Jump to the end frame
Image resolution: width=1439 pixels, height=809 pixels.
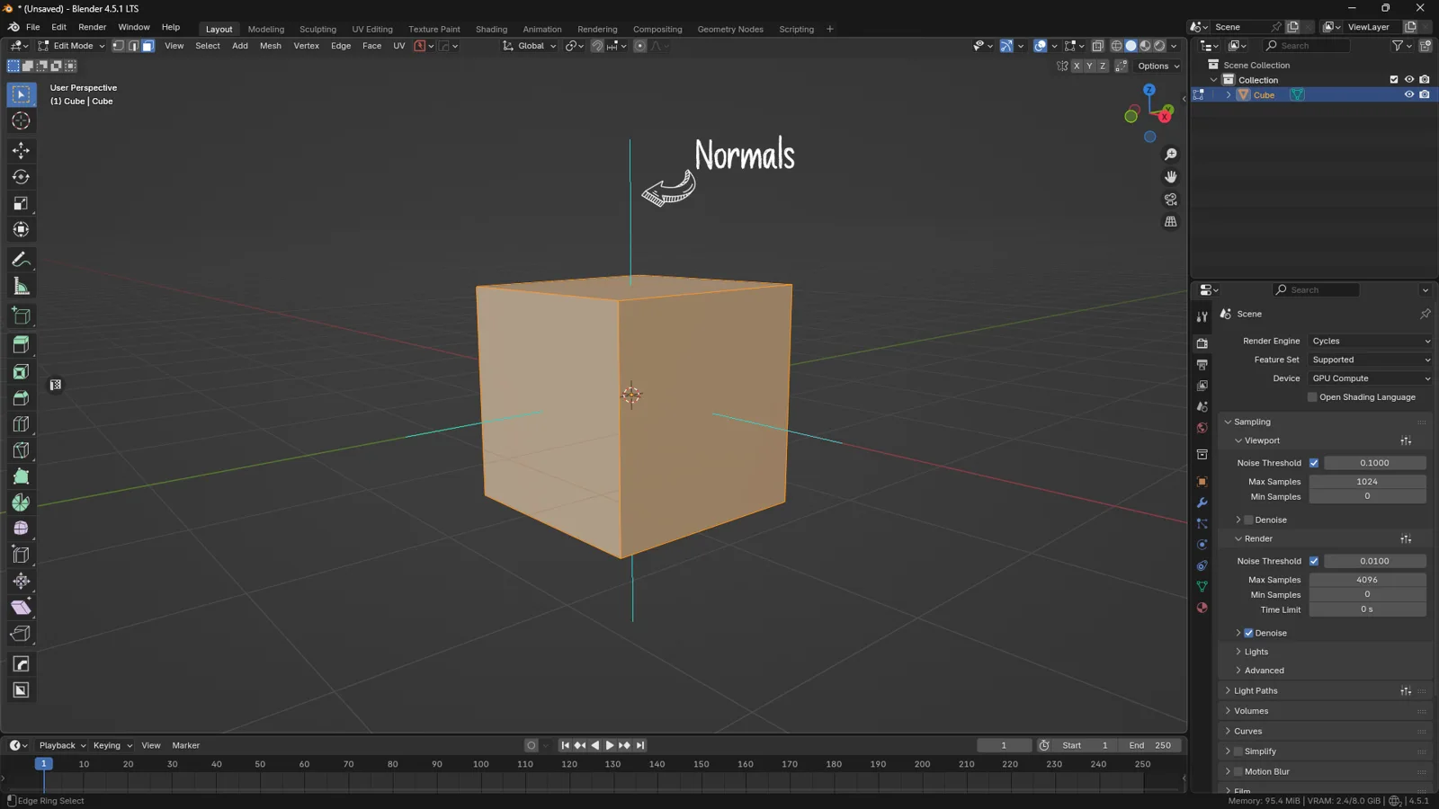[x=640, y=745]
